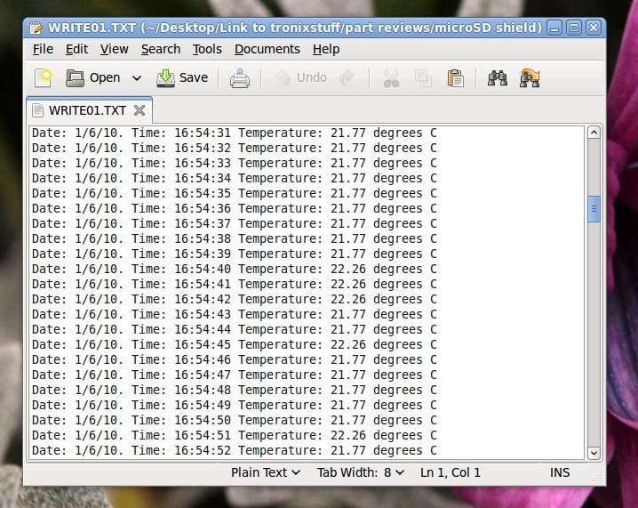The height and width of the screenshot is (508, 638).
Task: Click the Redo arrow icon
Action: pyautogui.click(x=347, y=78)
